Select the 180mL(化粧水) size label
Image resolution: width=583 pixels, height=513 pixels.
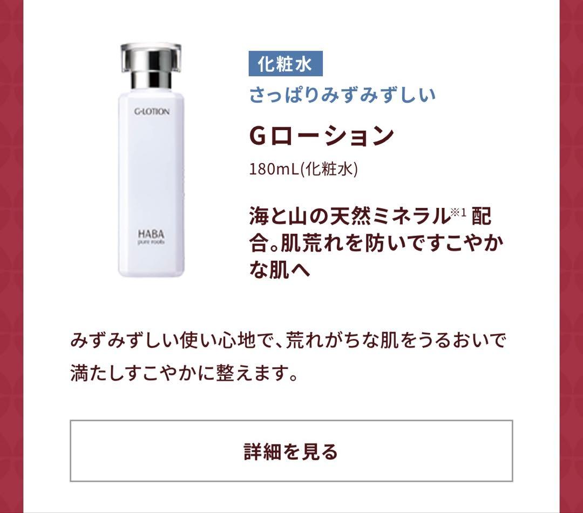tap(303, 169)
